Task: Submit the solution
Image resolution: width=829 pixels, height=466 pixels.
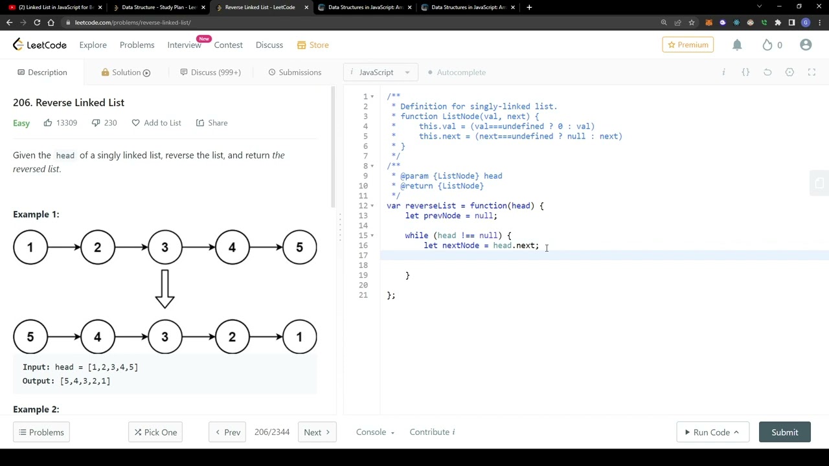Action: click(x=784, y=432)
